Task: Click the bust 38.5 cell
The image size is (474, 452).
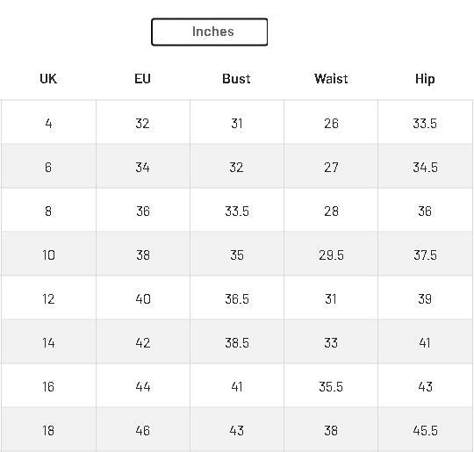Action: pos(237,341)
